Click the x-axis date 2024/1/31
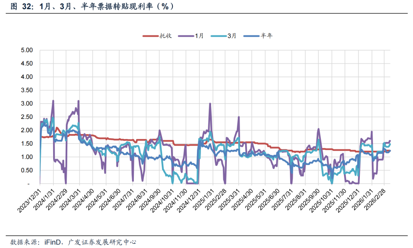413x248 pixels. 44,200
